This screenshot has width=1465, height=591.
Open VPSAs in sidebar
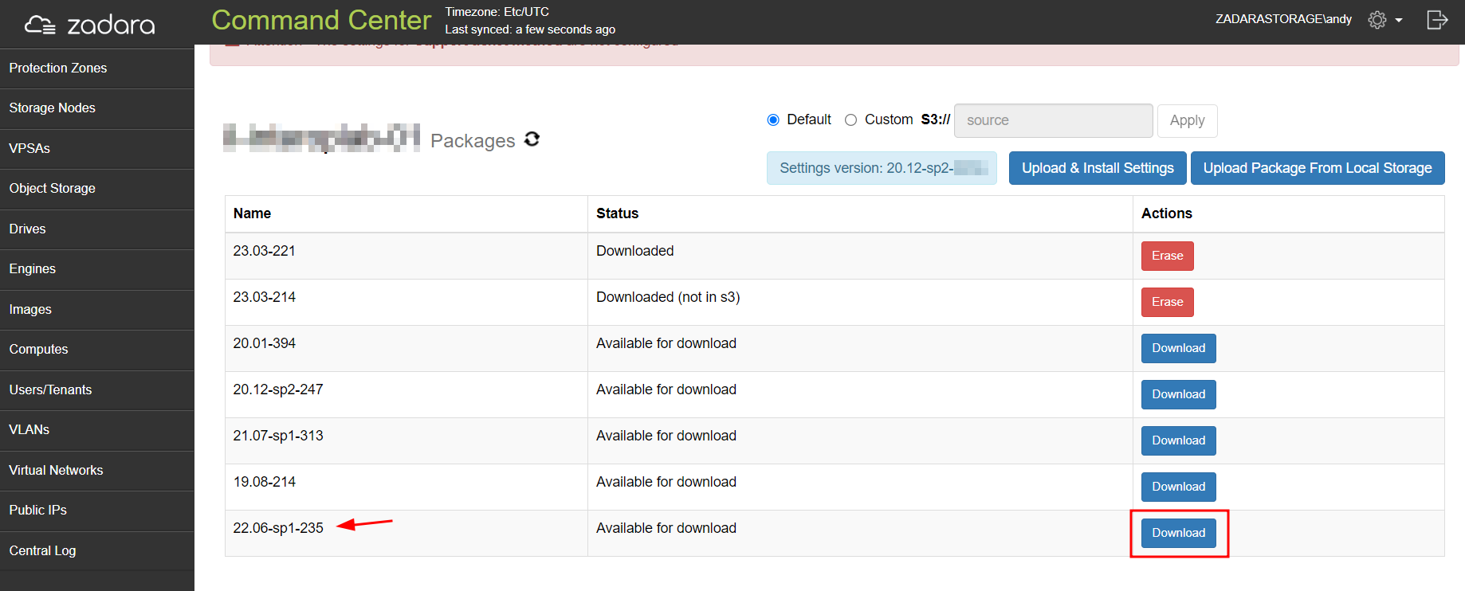[97, 149]
